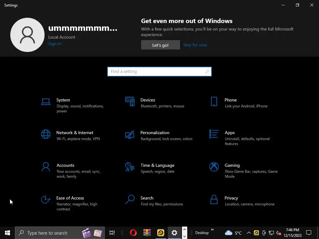Open the weather widget showing 5°C
The height and width of the screenshot is (239, 319).
[x=233, y=233]
